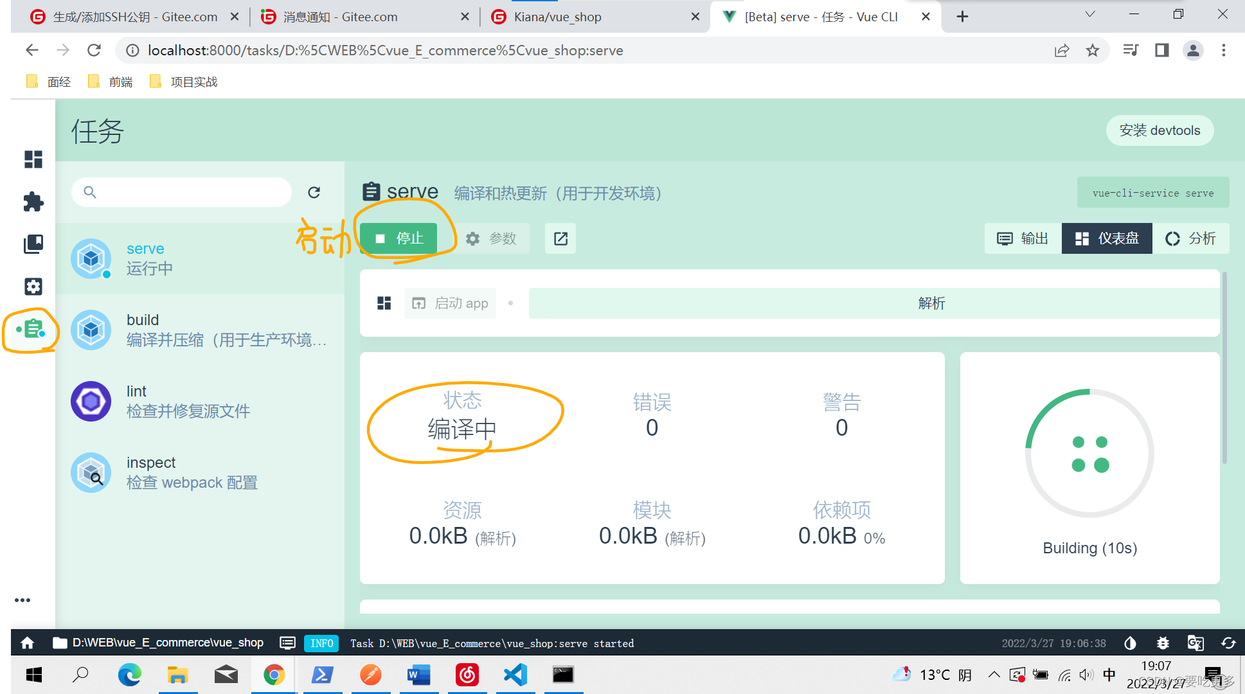Open the Tasks panel in sidebar
Viewport: 1245px width, 694px height.
[x=33, y=330]
